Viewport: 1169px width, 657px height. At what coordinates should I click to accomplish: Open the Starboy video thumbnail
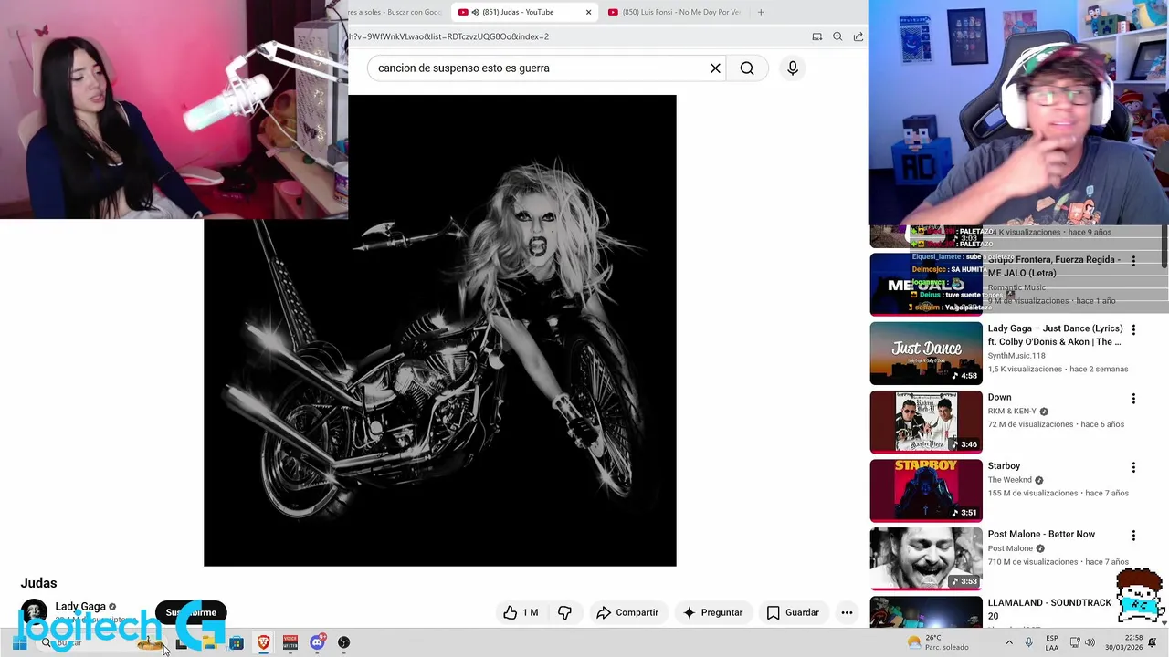click(x=926, y=490)
